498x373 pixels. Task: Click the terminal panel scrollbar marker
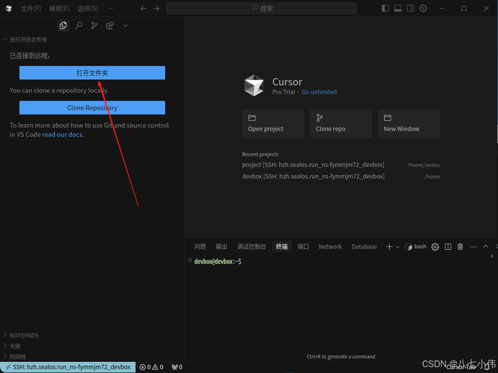point(492,256)
